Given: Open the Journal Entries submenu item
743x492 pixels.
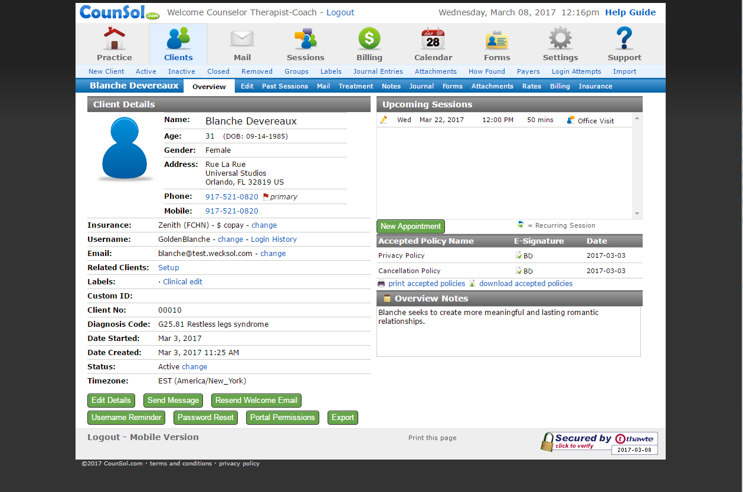Looking at the screenshot, I should click(x=378, y=71).
